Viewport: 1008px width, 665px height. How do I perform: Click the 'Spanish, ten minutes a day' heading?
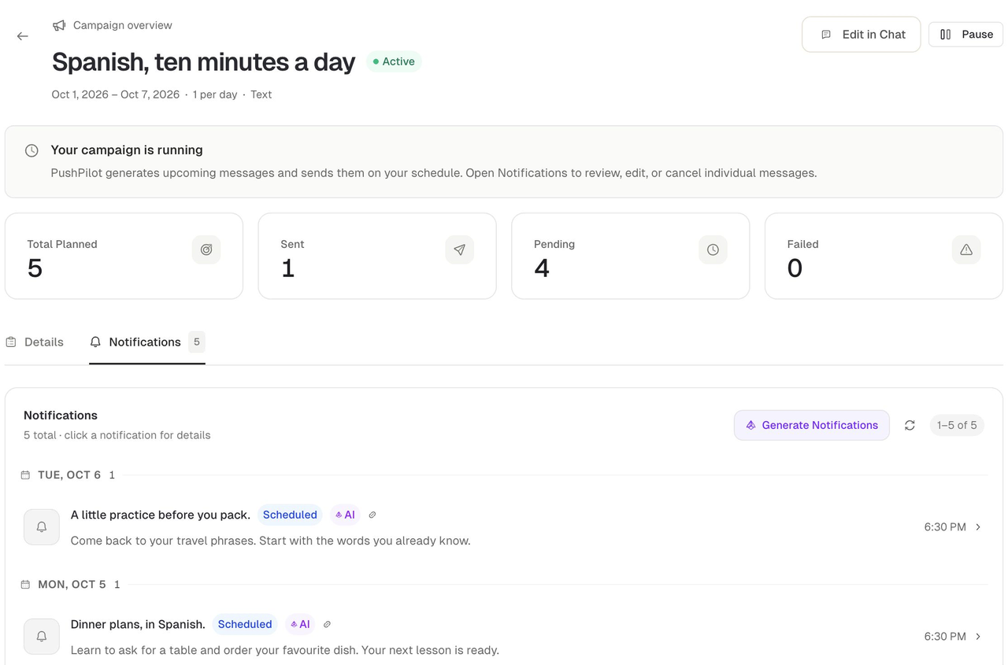coord(204,61)
